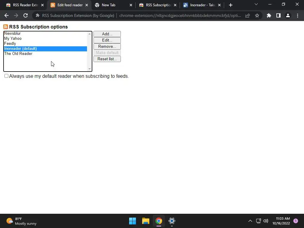Click the Add... button
304x228 pixels.
click(x=107, y=34)
